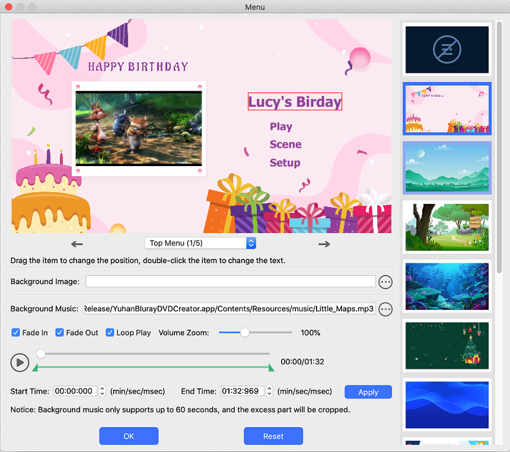The width and height of the screenshot is (510, 452).
Task: Select the Scene menu item in preview
Action: [286, 145]
